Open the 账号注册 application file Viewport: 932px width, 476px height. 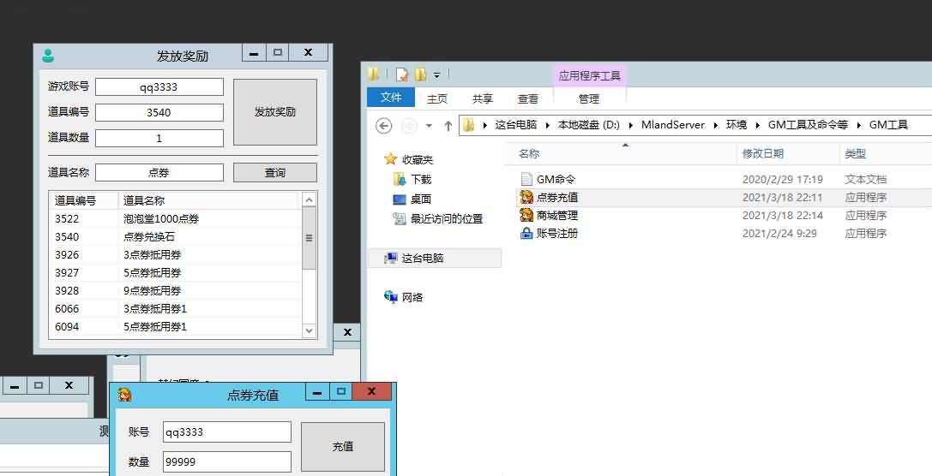556,234
